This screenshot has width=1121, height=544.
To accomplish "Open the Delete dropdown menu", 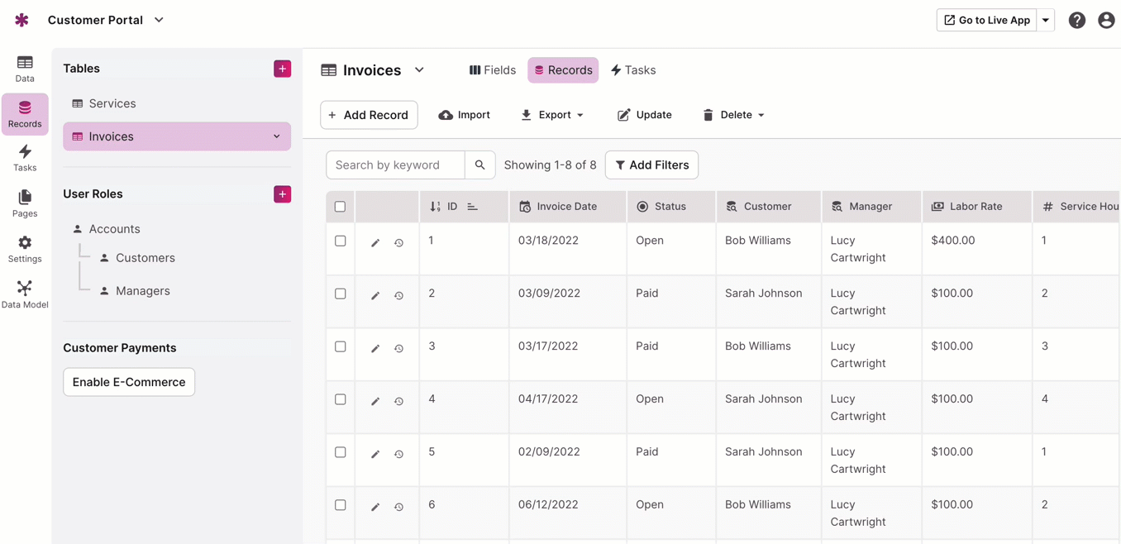I will pyautogui.click(x=733, y=115).
